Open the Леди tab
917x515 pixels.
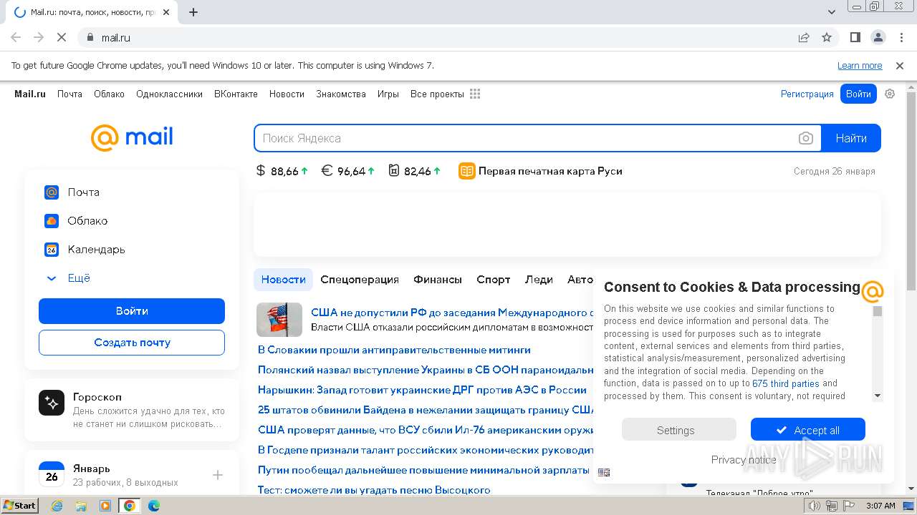coord(539,280)
